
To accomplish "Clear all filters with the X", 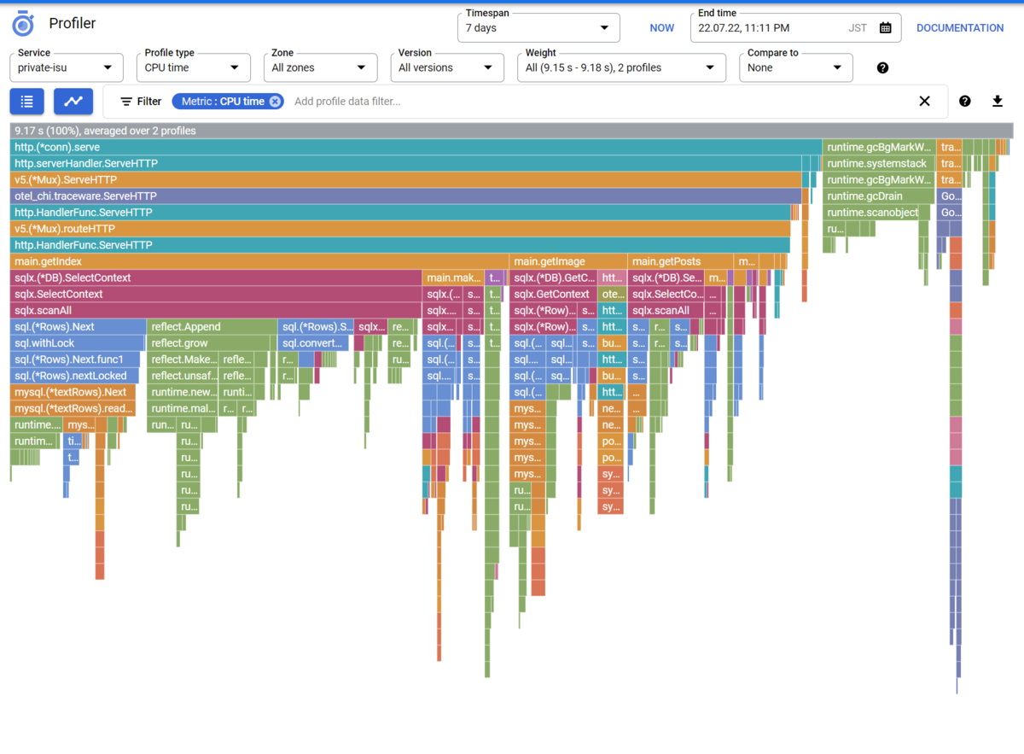I will tap(924, 102).
